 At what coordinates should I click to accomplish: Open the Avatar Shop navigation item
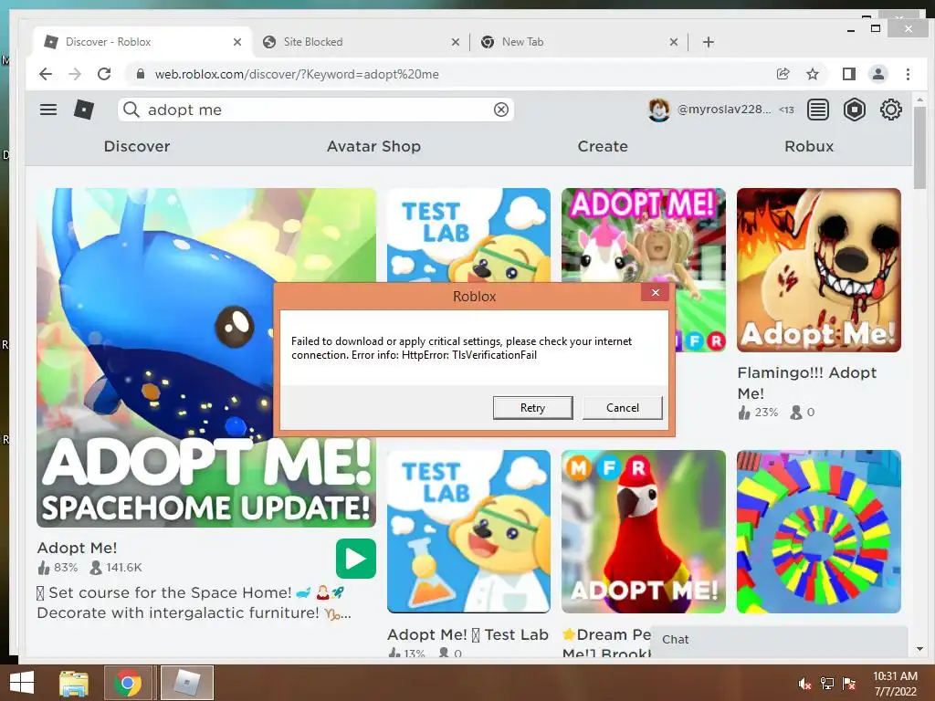point(373,146)
